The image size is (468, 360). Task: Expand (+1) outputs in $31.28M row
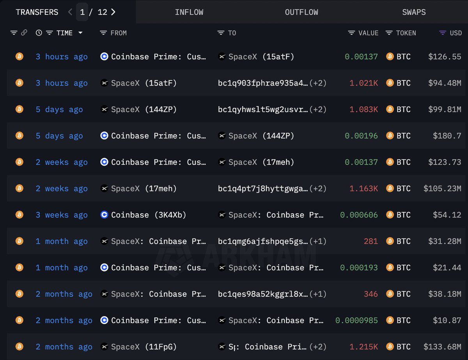point(318,241)
